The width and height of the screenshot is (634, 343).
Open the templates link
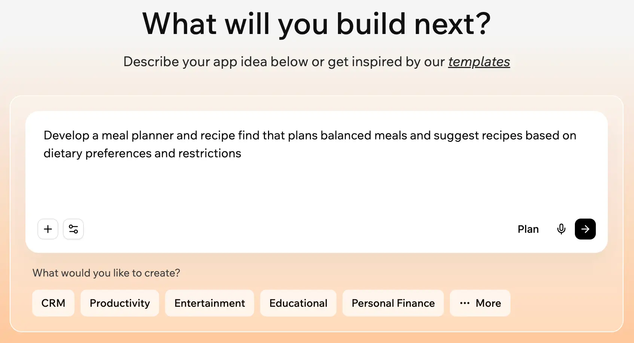479,62
